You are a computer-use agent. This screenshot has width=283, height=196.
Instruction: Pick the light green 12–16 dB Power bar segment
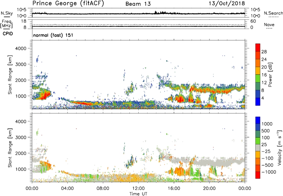coord(258,79)
